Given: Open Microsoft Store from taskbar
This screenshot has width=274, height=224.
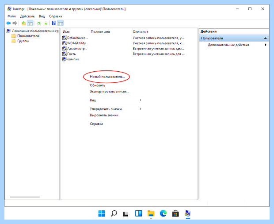Looking at the screenshot, I should click(x=175, y=213).
